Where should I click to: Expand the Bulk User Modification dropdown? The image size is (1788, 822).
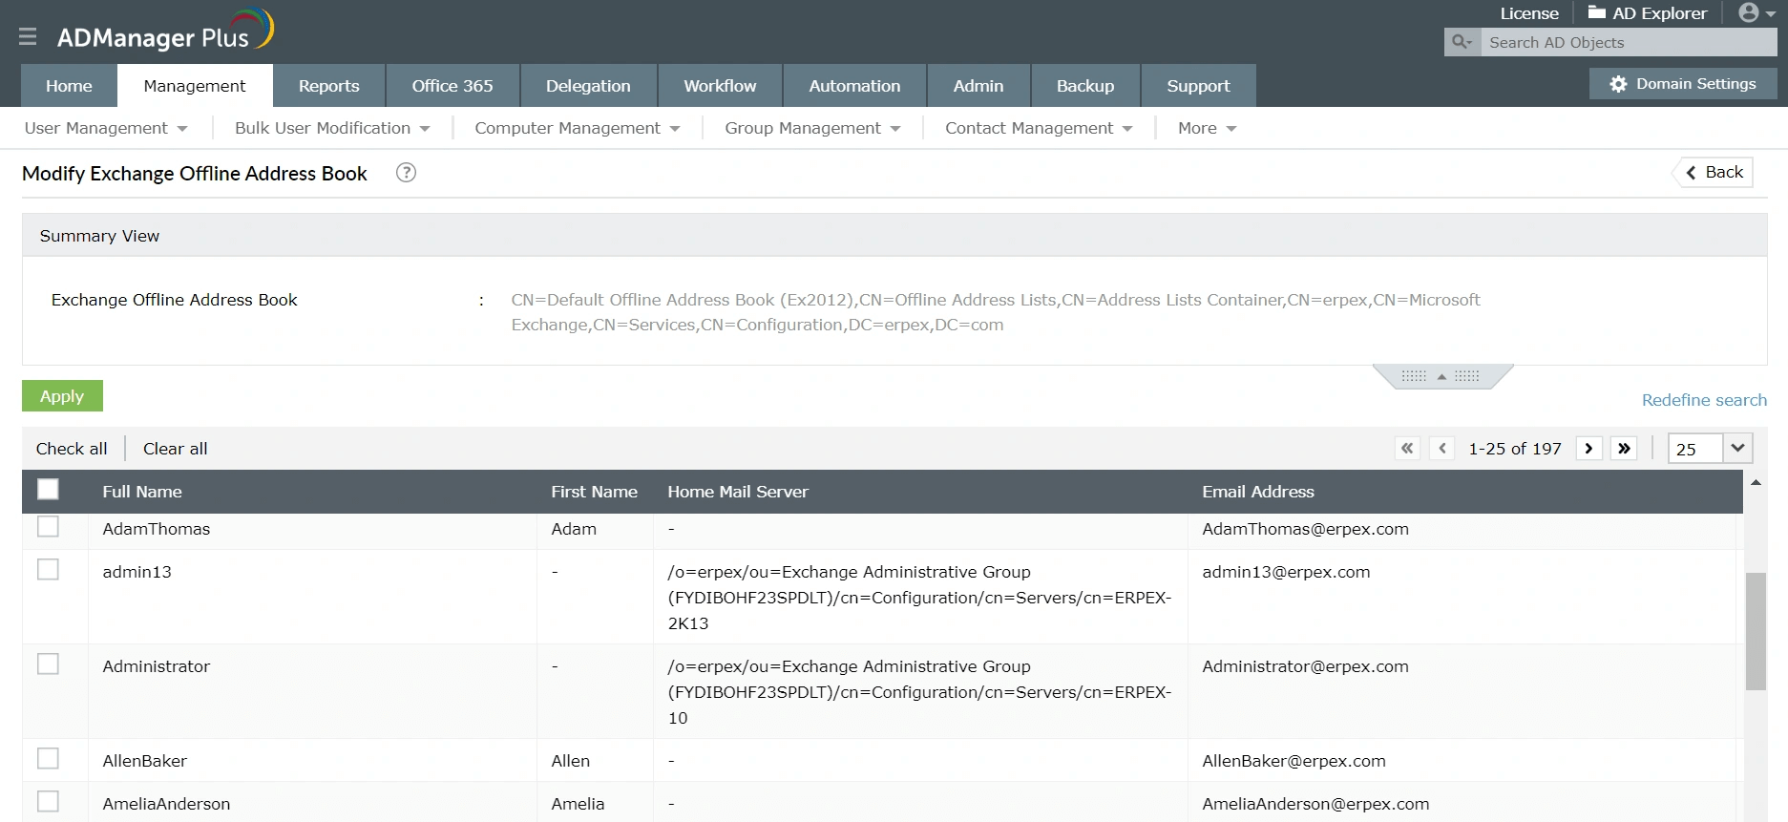[x=332, y=128]
